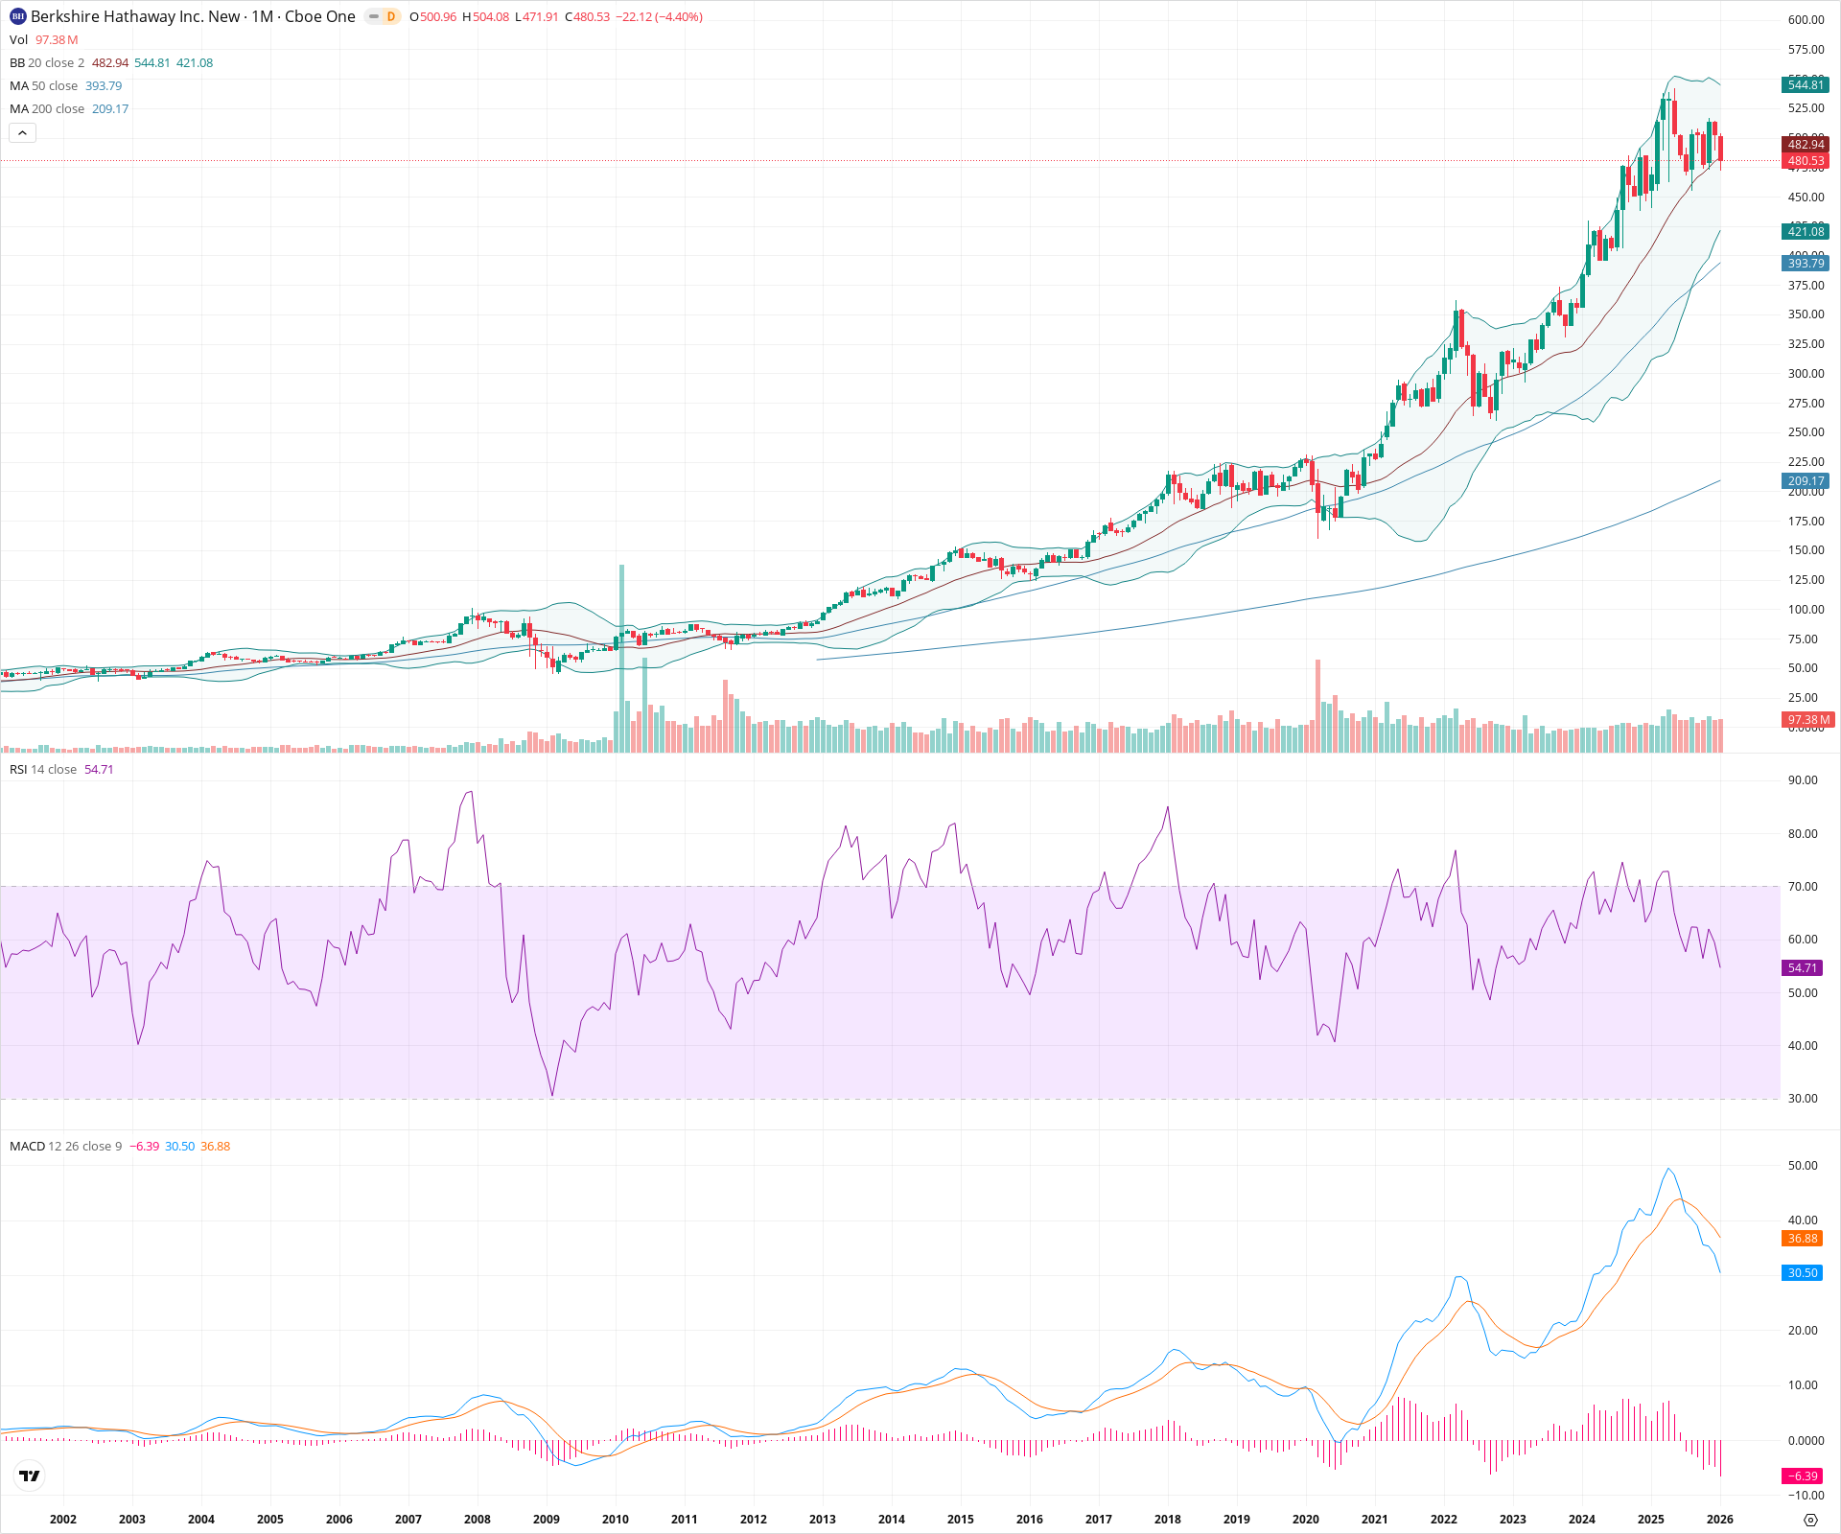Click the settings gear in bottom-right corner

click(1812, 1519)
